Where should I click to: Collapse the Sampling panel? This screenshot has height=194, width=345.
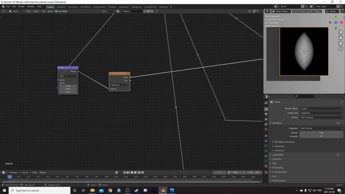pos(276,123)
